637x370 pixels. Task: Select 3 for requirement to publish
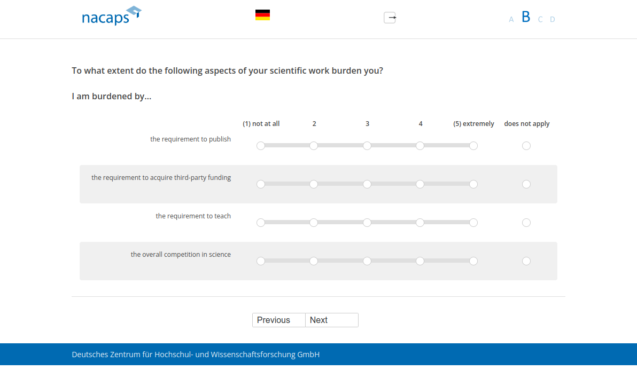[367, 146]
